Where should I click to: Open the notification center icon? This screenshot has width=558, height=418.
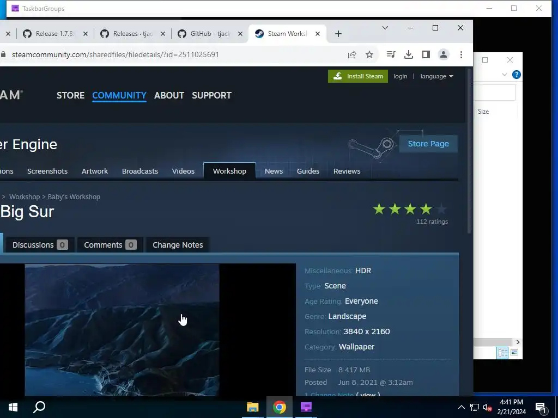(541, 408)
